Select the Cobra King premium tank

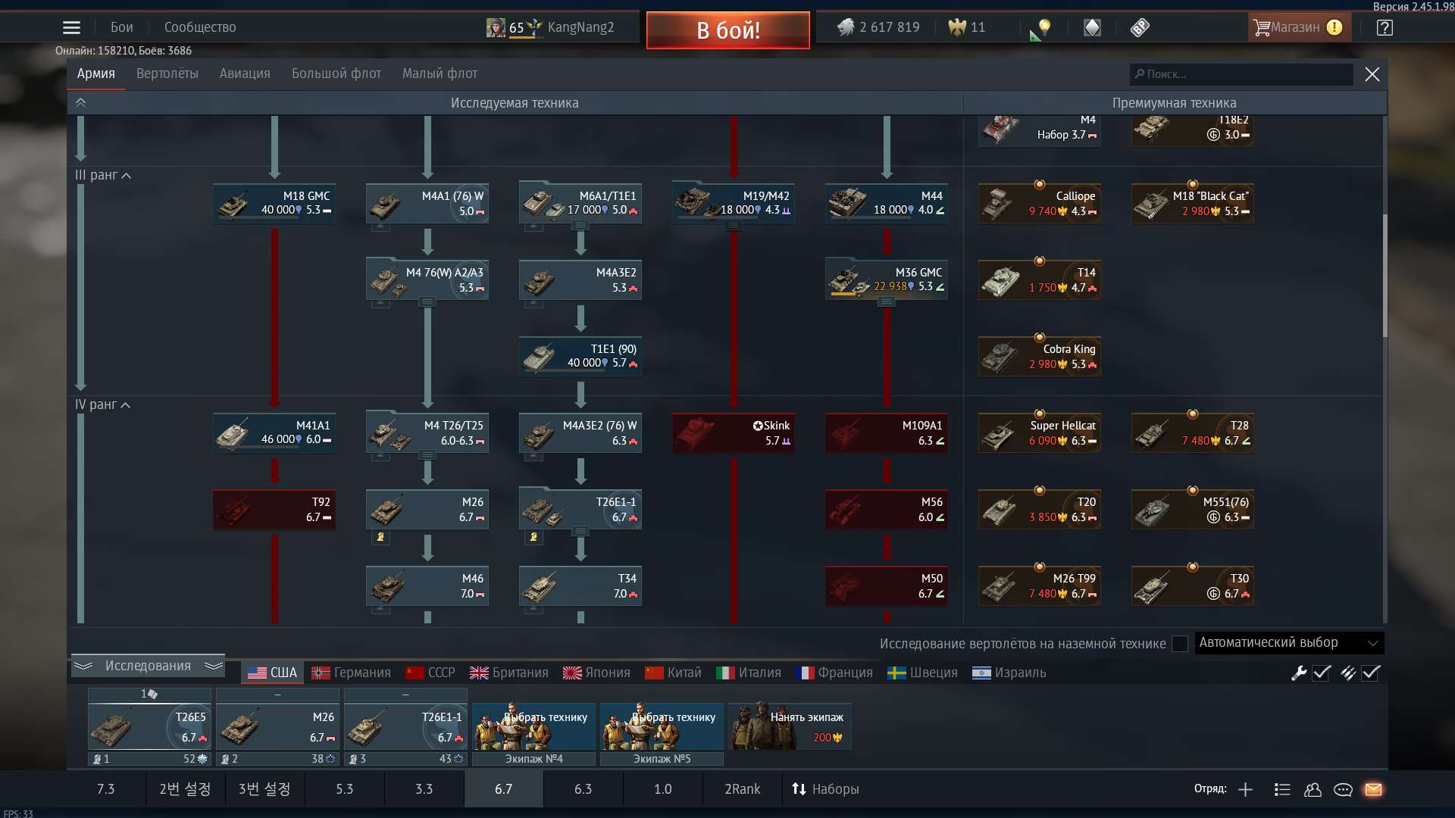(1040, 356)
